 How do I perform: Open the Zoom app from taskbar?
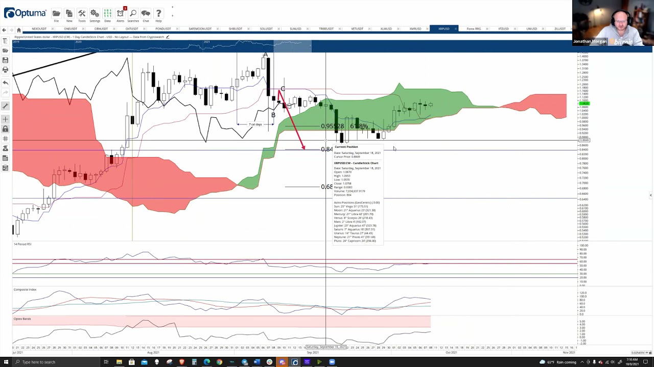[x=332, y=362]
